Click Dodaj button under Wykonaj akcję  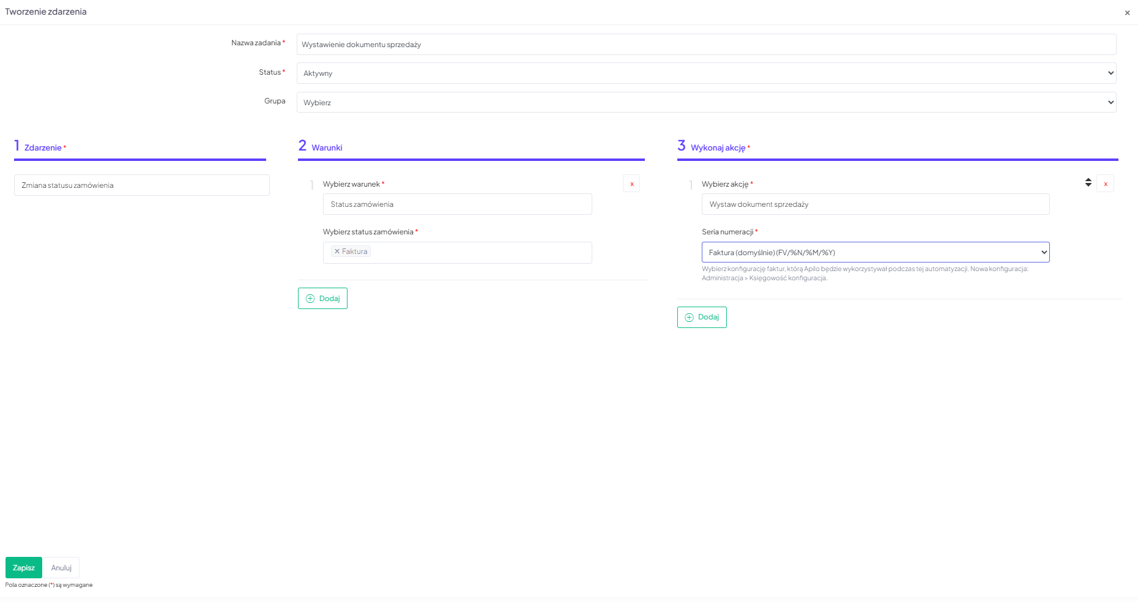[x=701, y=317]
